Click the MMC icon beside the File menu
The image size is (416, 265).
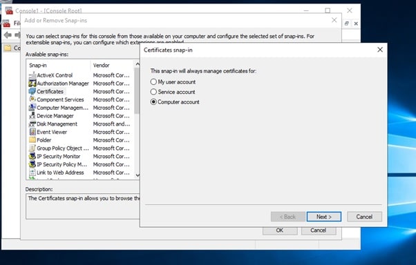click(x=7, y=23)
